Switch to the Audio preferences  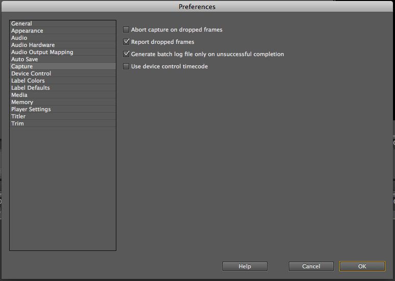point(63,38)
